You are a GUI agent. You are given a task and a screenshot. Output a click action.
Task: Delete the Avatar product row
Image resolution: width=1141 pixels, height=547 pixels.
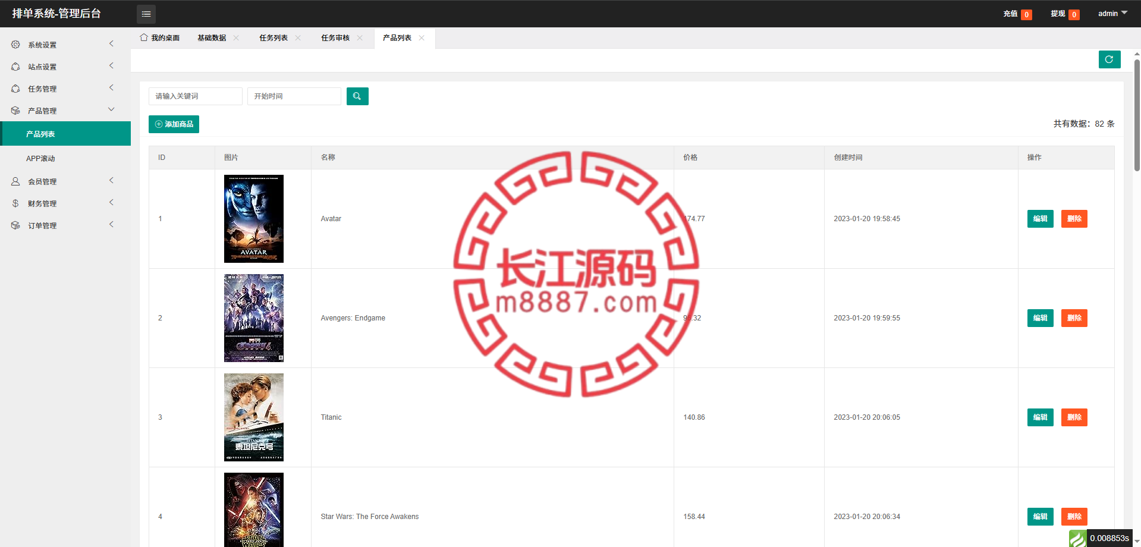coord(1074,219)
